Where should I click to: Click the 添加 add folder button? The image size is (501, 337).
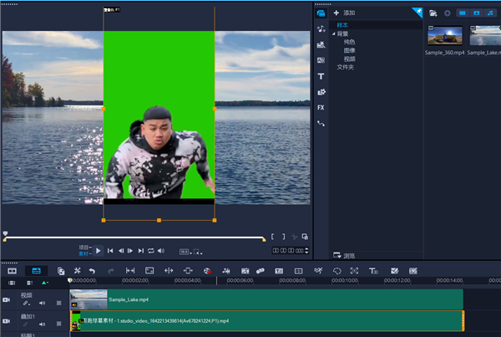coord(344,13)
